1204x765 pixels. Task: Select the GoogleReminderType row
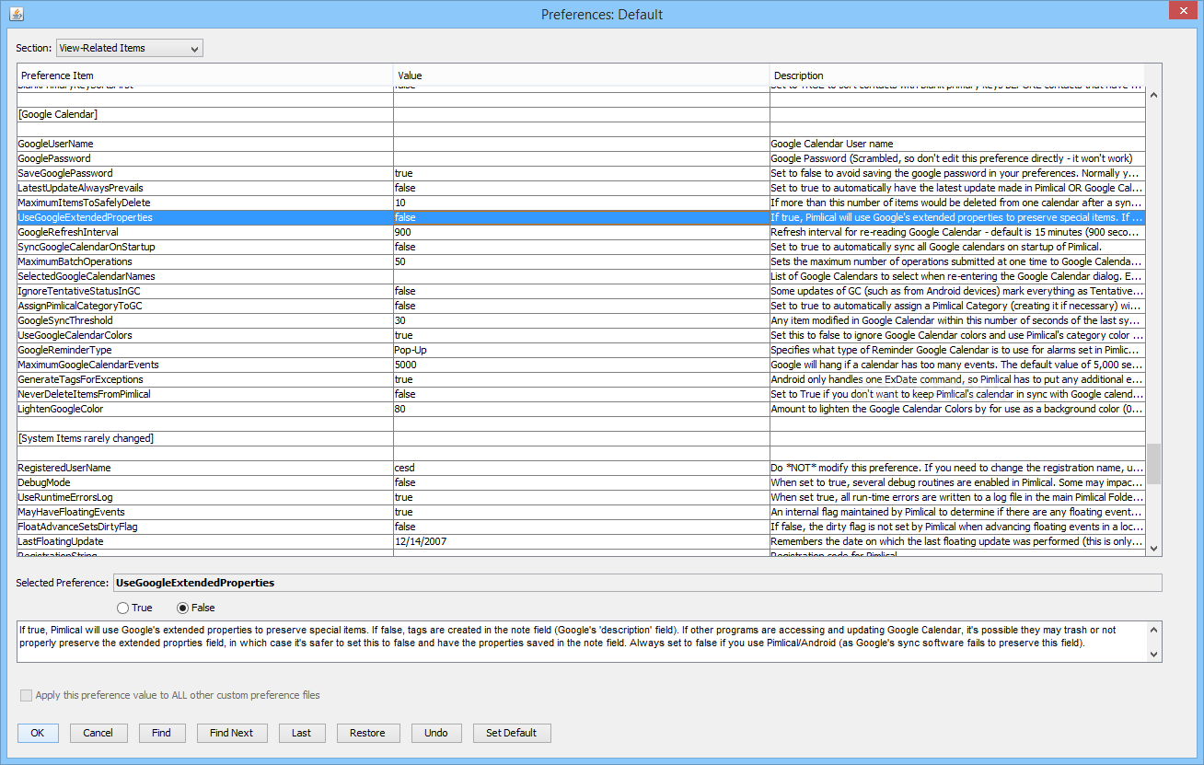581,350
